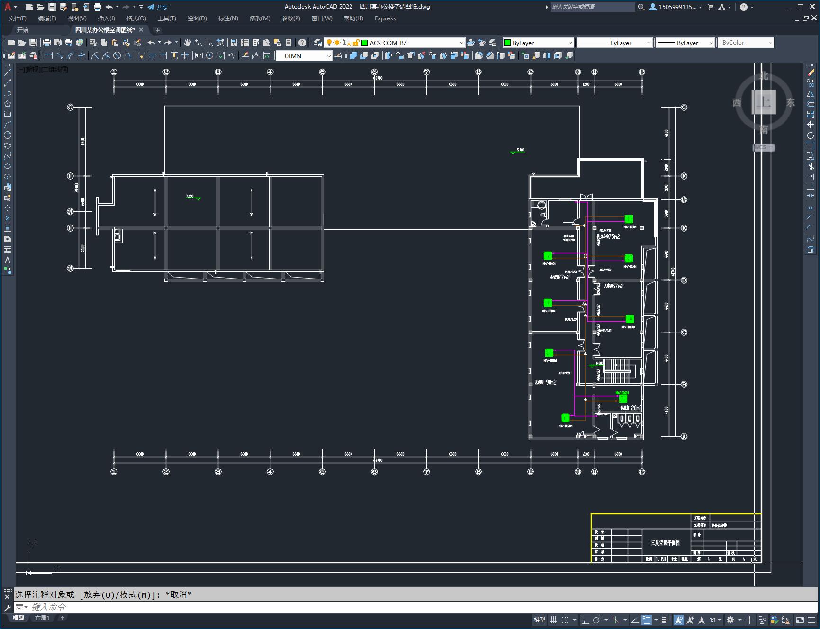Click the Help question mark toolbar icon
Screen dimensions: 820x629
point(302,43)
